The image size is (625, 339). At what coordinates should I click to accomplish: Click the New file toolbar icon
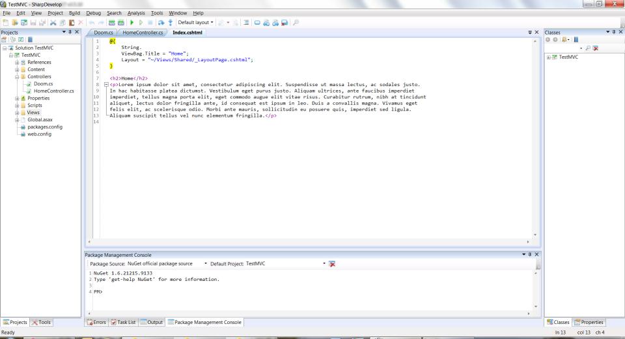coord(6,23)
